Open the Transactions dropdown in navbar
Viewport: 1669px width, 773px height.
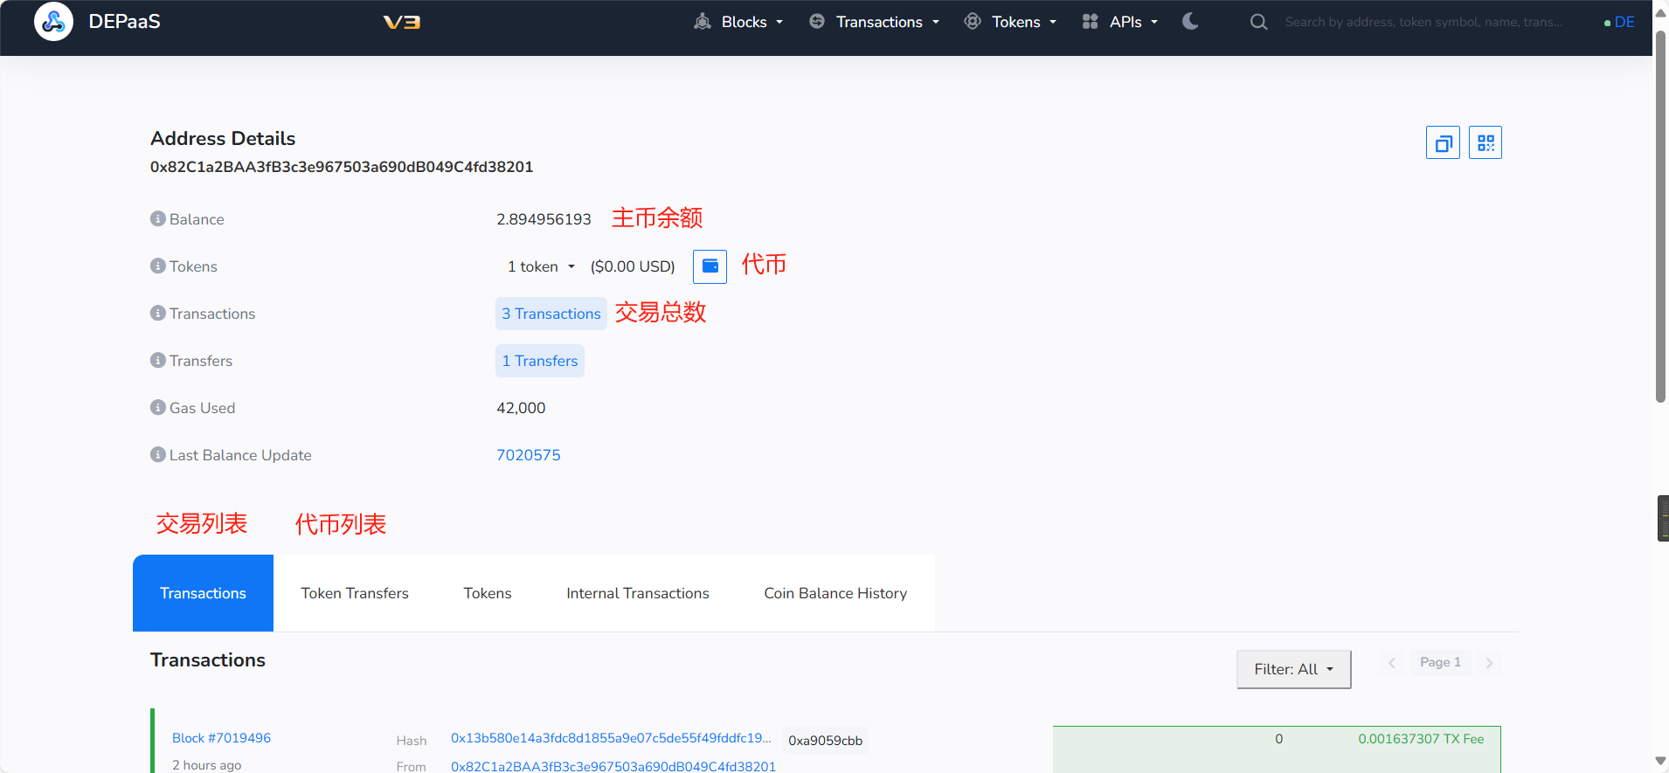[x=876, y=22]
